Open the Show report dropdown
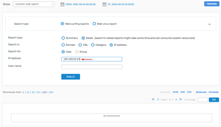Image resolution: width=221 pixels, height=127 pixels. (x=34, y=4)
